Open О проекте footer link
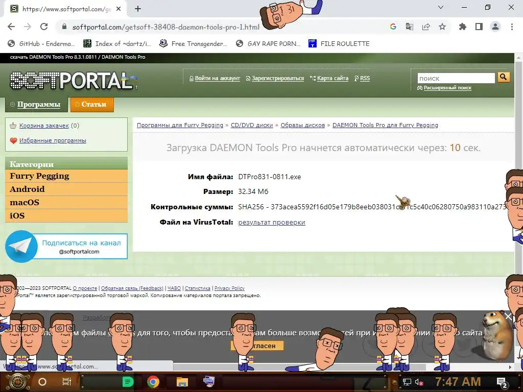Image resolution: width=523 pixels, height=392 pixels. 85,288
